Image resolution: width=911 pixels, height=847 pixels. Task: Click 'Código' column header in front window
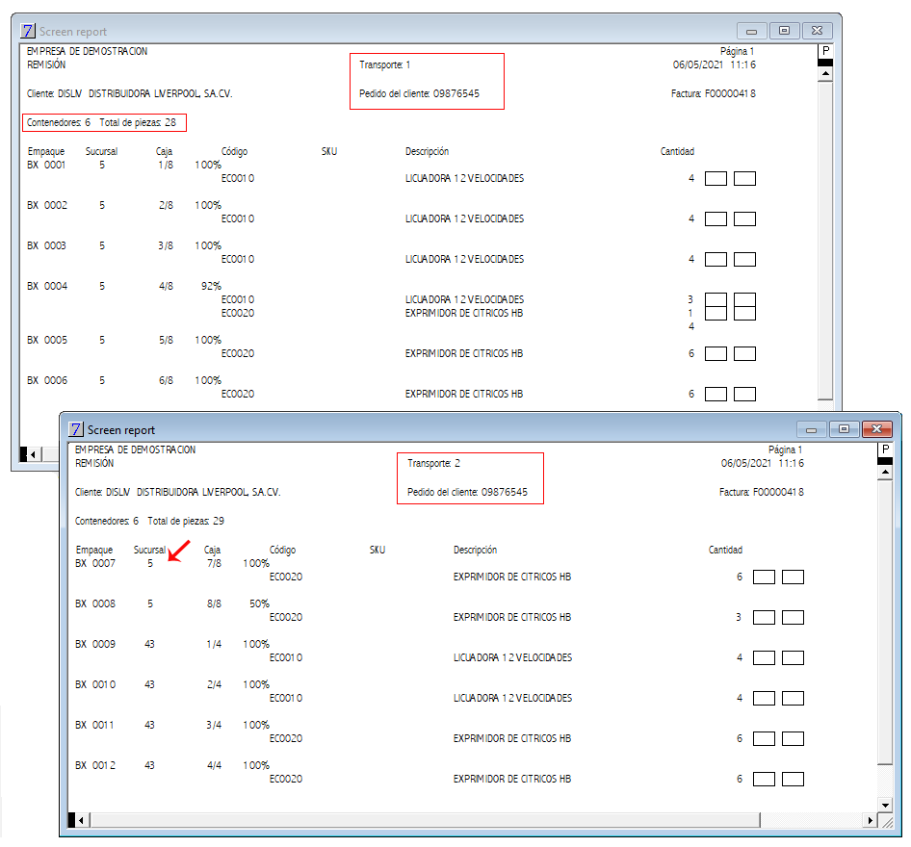[282, 550]
